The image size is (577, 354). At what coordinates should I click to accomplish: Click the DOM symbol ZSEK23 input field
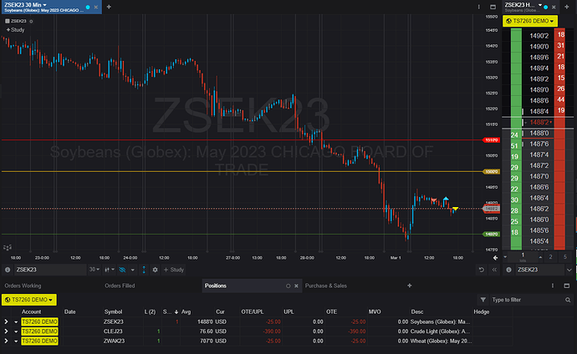click(x=539, y=270)
